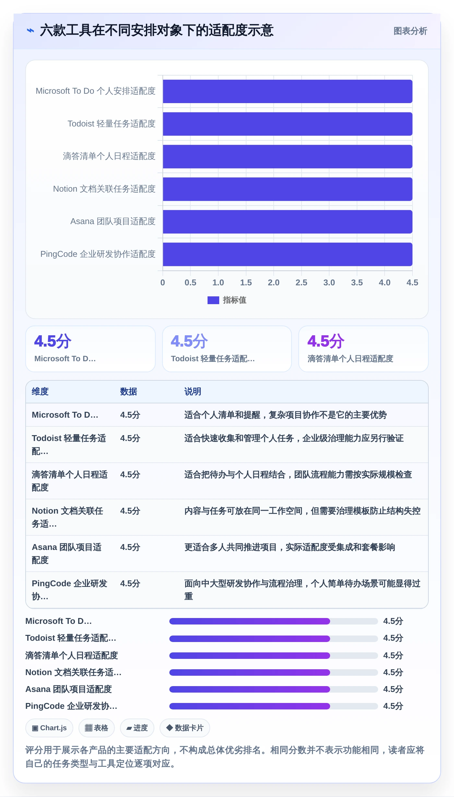Image resolution: width=454 pixels, height=797 pixels.
Task: Click the Asana 团队项目适配度 progress bar
Action: pos(273,689)
